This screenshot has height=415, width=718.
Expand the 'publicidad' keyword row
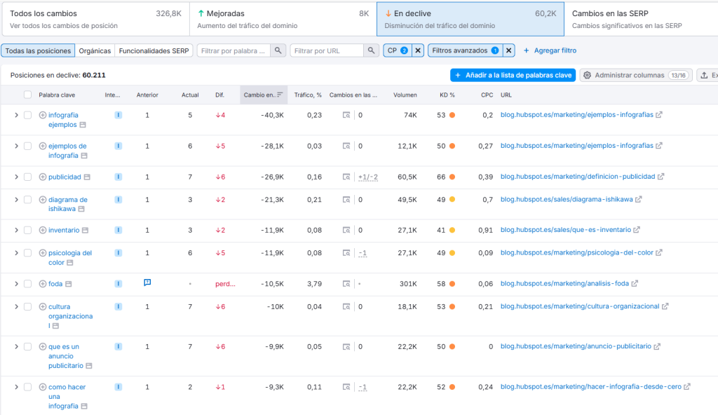tap(16, 177)
